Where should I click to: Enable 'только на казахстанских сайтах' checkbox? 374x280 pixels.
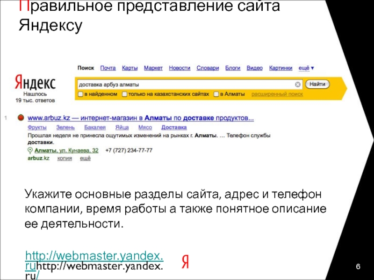tap(124, 94)
